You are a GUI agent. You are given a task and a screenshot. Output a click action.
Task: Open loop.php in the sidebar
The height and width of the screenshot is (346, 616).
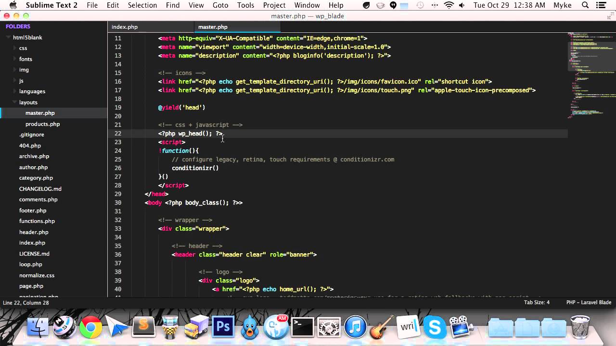click(30, 264)
